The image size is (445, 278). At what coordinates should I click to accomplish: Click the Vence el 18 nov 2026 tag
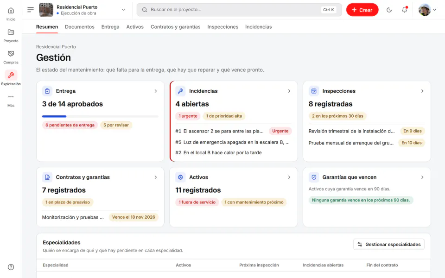(x=133, y=217)
